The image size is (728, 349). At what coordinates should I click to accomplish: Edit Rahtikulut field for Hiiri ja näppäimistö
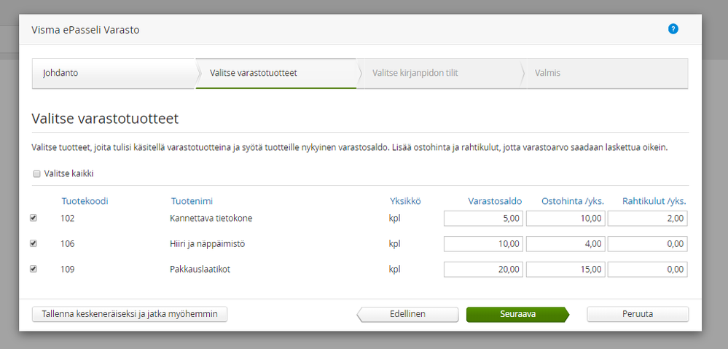coord(647,243)
